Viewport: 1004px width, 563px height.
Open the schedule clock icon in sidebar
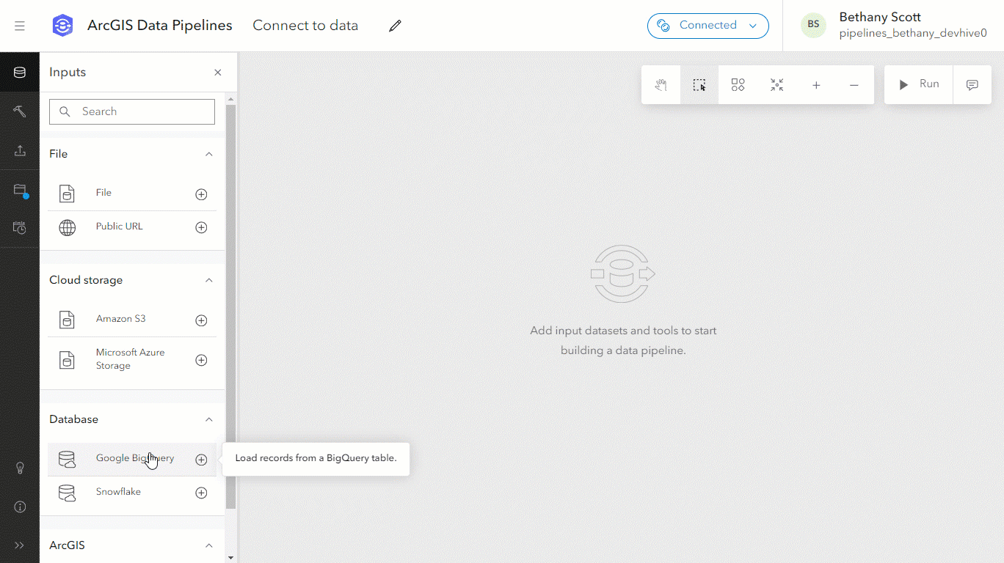pyautogui.click(x=20, y=228)
